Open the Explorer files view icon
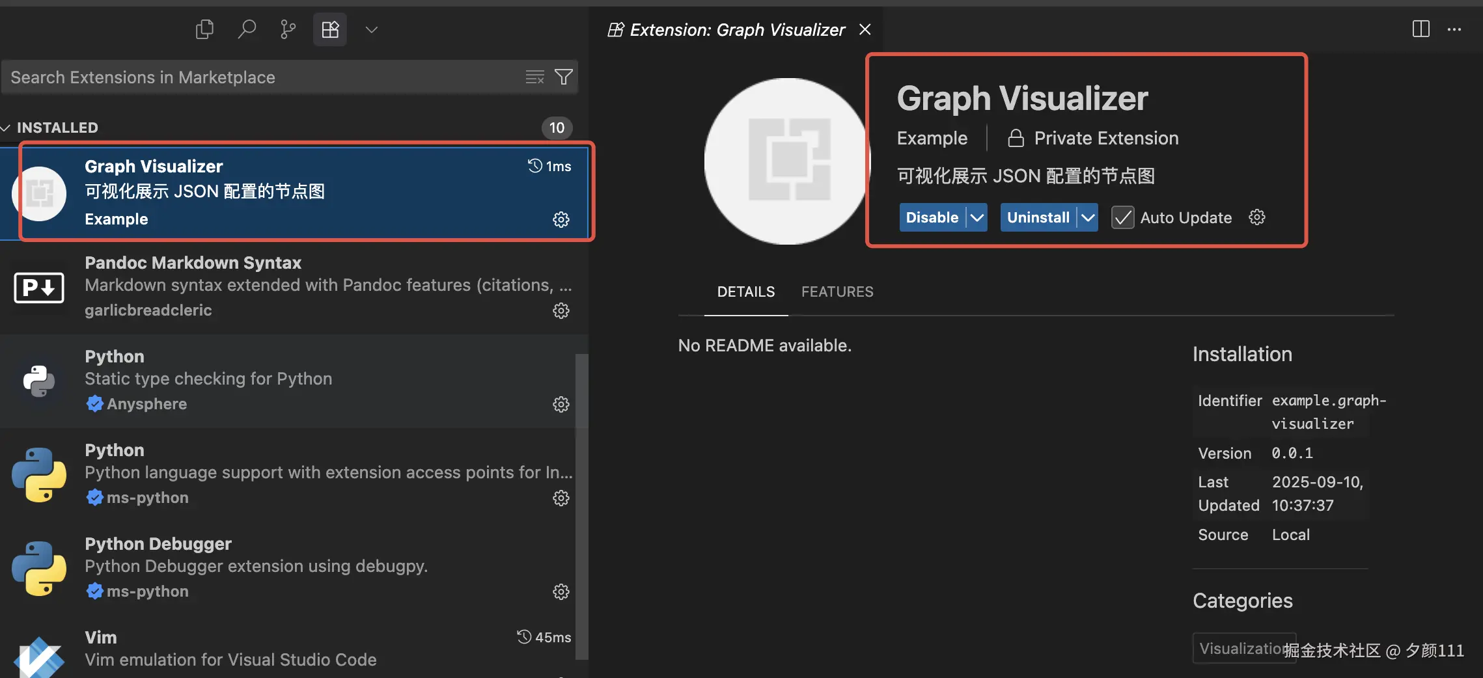The height and width of the screenshot is (678, 1483). 204,29
